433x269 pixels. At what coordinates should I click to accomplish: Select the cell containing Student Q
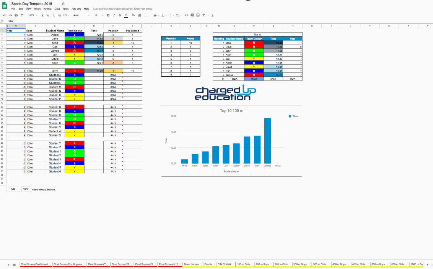tap(55, 107)
